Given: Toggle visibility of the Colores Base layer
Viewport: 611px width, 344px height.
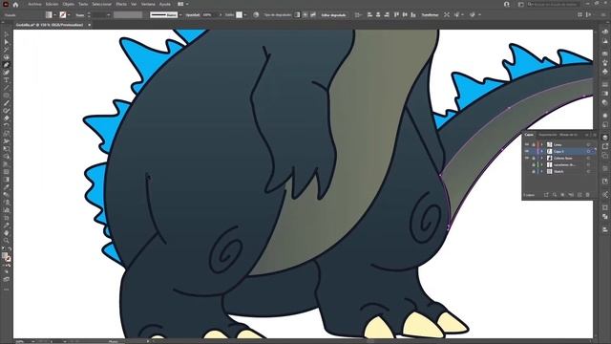Looking at the screenshot, I should (527, 158).
